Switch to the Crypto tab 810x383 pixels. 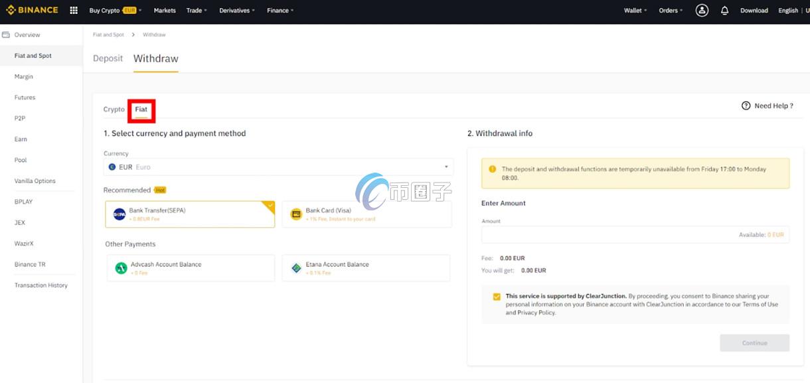coord(114,110)
